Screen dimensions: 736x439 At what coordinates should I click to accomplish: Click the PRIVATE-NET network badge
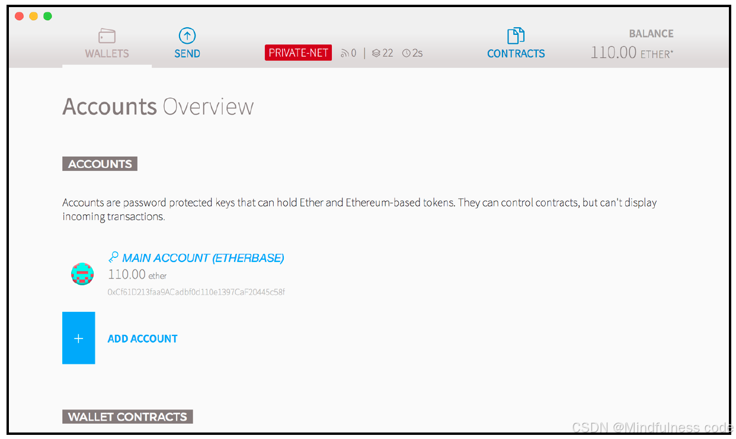pos(298,53)
